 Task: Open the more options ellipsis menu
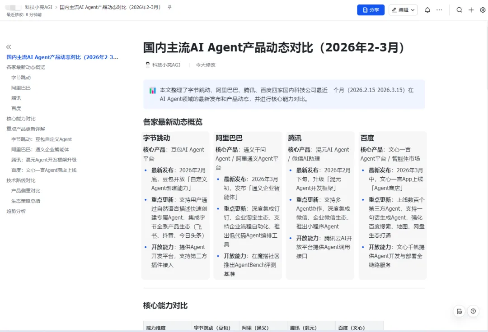[x=439, y=10]
